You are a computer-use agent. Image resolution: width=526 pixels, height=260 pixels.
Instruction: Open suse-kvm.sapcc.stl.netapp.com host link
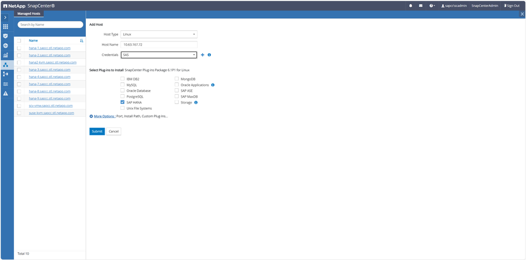(51, 113)
